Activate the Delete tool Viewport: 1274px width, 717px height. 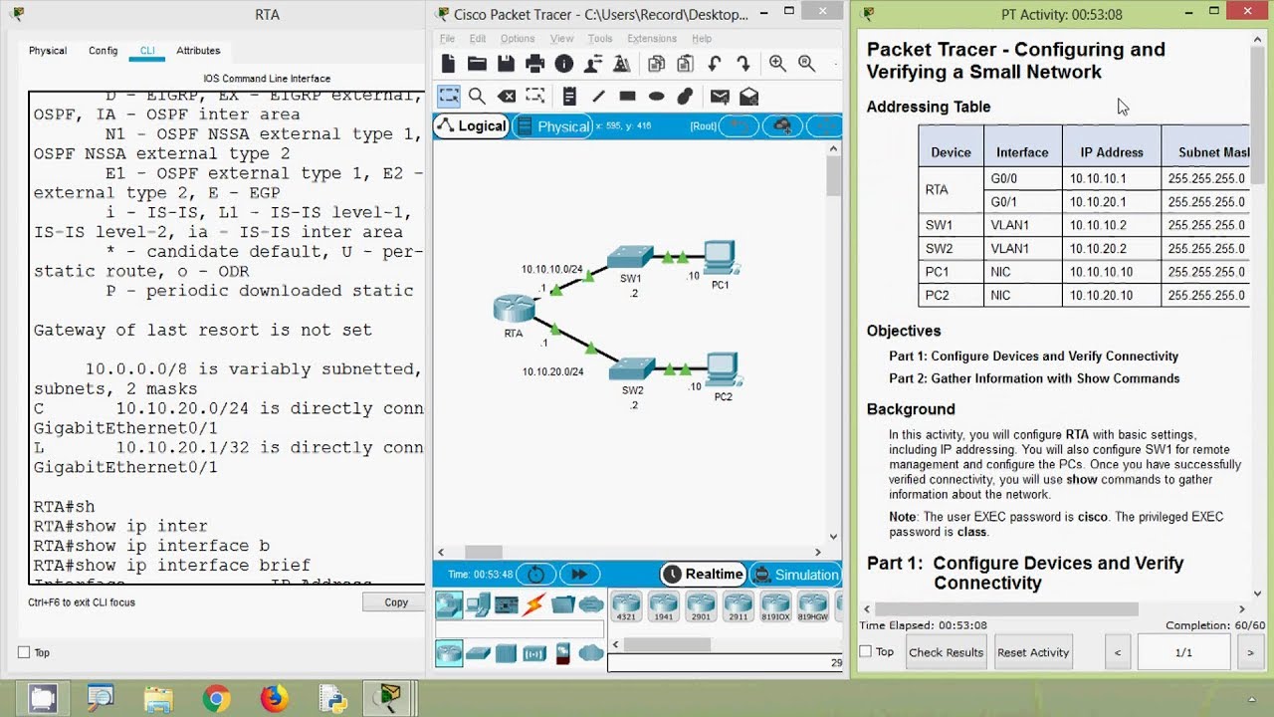[506, 97]
